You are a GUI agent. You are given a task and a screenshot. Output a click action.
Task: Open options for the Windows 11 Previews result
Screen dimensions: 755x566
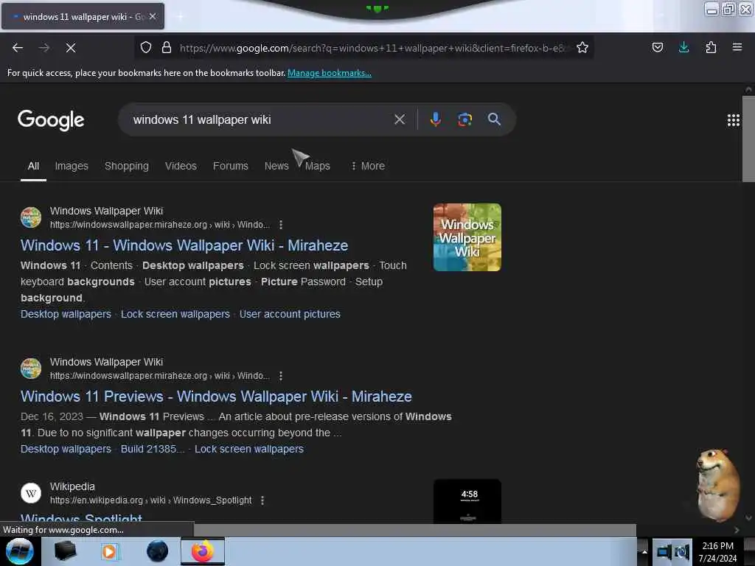click(281, 376)
